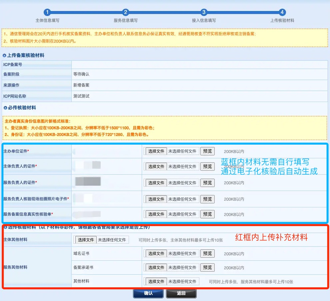Preview the 服务负责人的证件 upload
The image size is (330, 301).
coord(207,183)
